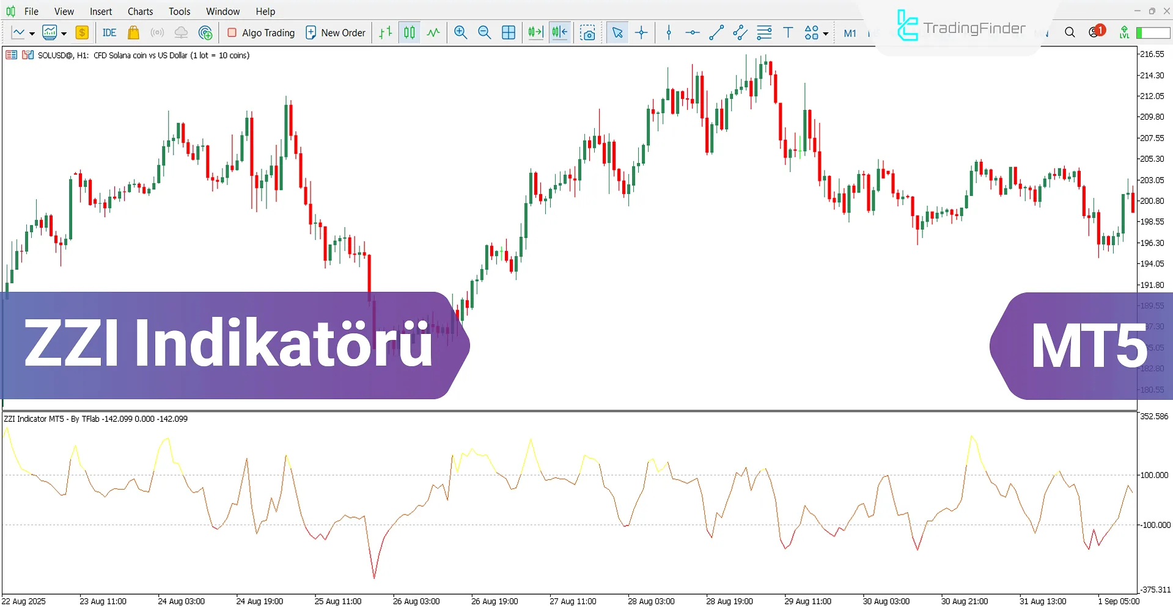
Task: Draw a trendline on the chart
Action: coord(716,32)
